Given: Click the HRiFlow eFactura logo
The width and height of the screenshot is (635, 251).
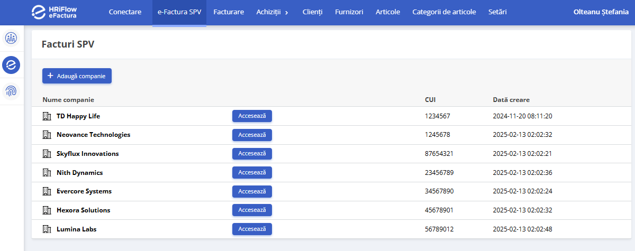Looking at the screenshot, I should [54, 12].
